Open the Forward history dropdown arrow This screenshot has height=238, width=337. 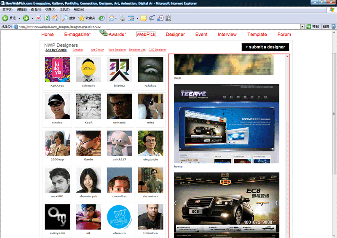[32, 18]
